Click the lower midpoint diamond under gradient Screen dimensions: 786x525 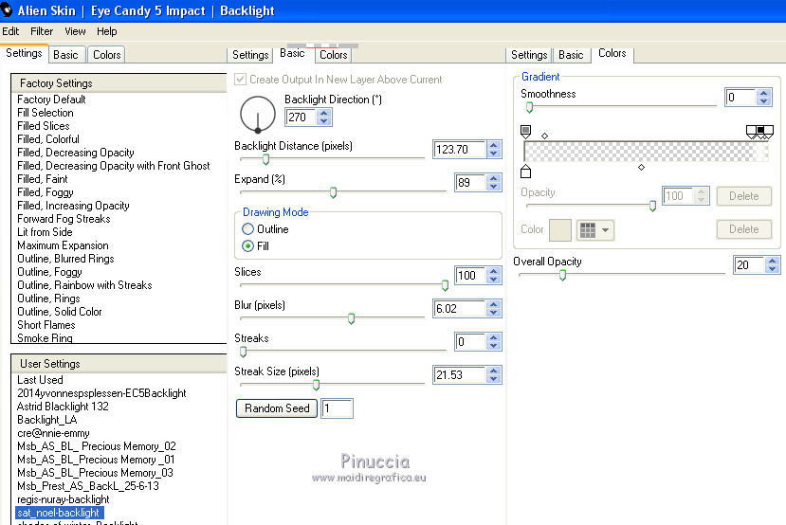(641, 168)
